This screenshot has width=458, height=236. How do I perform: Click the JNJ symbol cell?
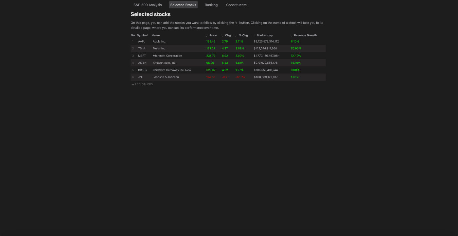pos(141,77)
